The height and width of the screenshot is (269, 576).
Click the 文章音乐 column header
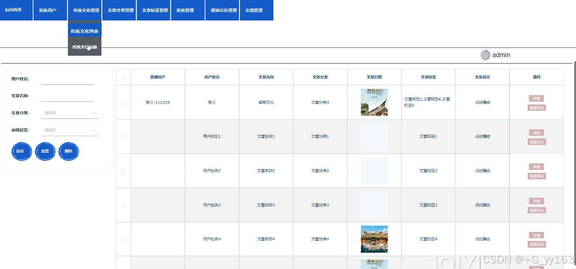point(482,77)
